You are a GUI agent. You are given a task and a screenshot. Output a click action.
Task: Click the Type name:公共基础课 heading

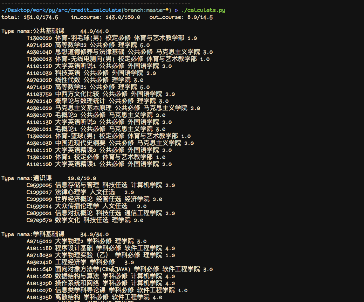(33, 31)
